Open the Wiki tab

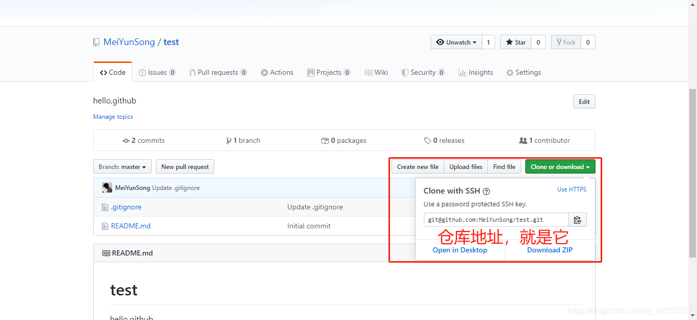click(x=377, y=72)
